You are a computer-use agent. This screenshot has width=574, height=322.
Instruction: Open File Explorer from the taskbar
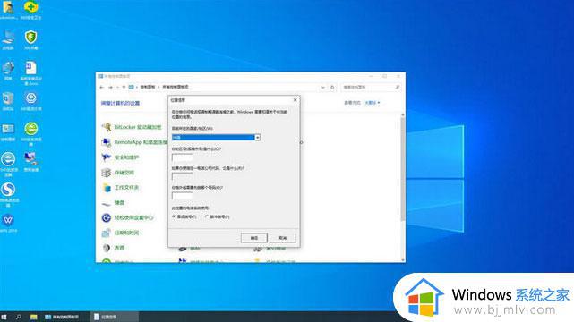point(34,317)
